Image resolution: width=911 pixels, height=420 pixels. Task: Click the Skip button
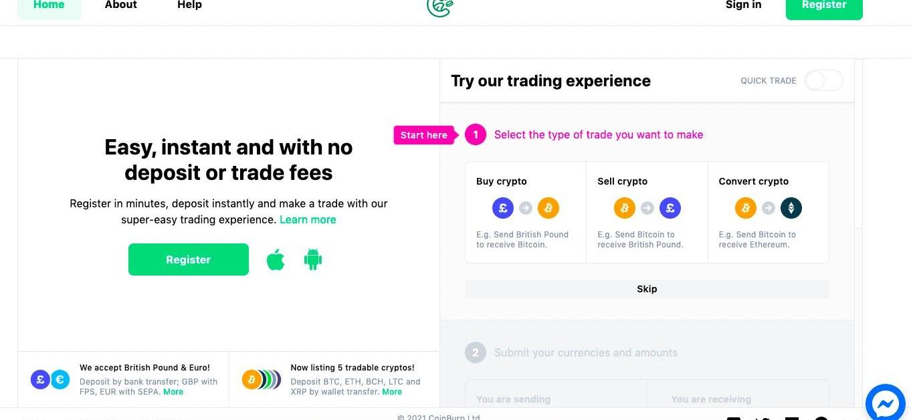(x=647, y=289)
